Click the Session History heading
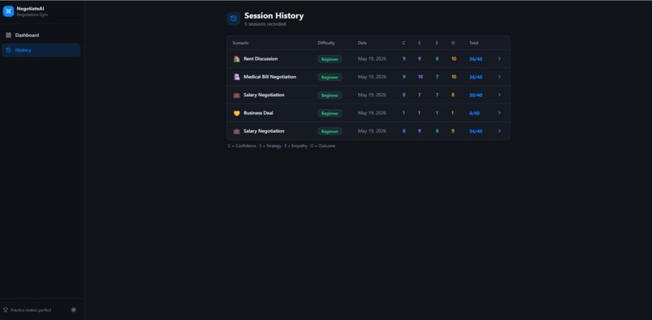652x320 pixels. [274, 16]
